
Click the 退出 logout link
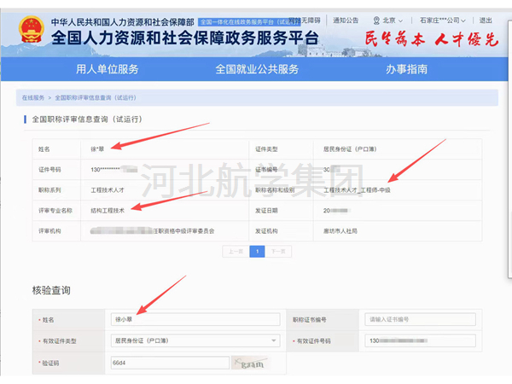pyautogui.click(x=486, y=20)
